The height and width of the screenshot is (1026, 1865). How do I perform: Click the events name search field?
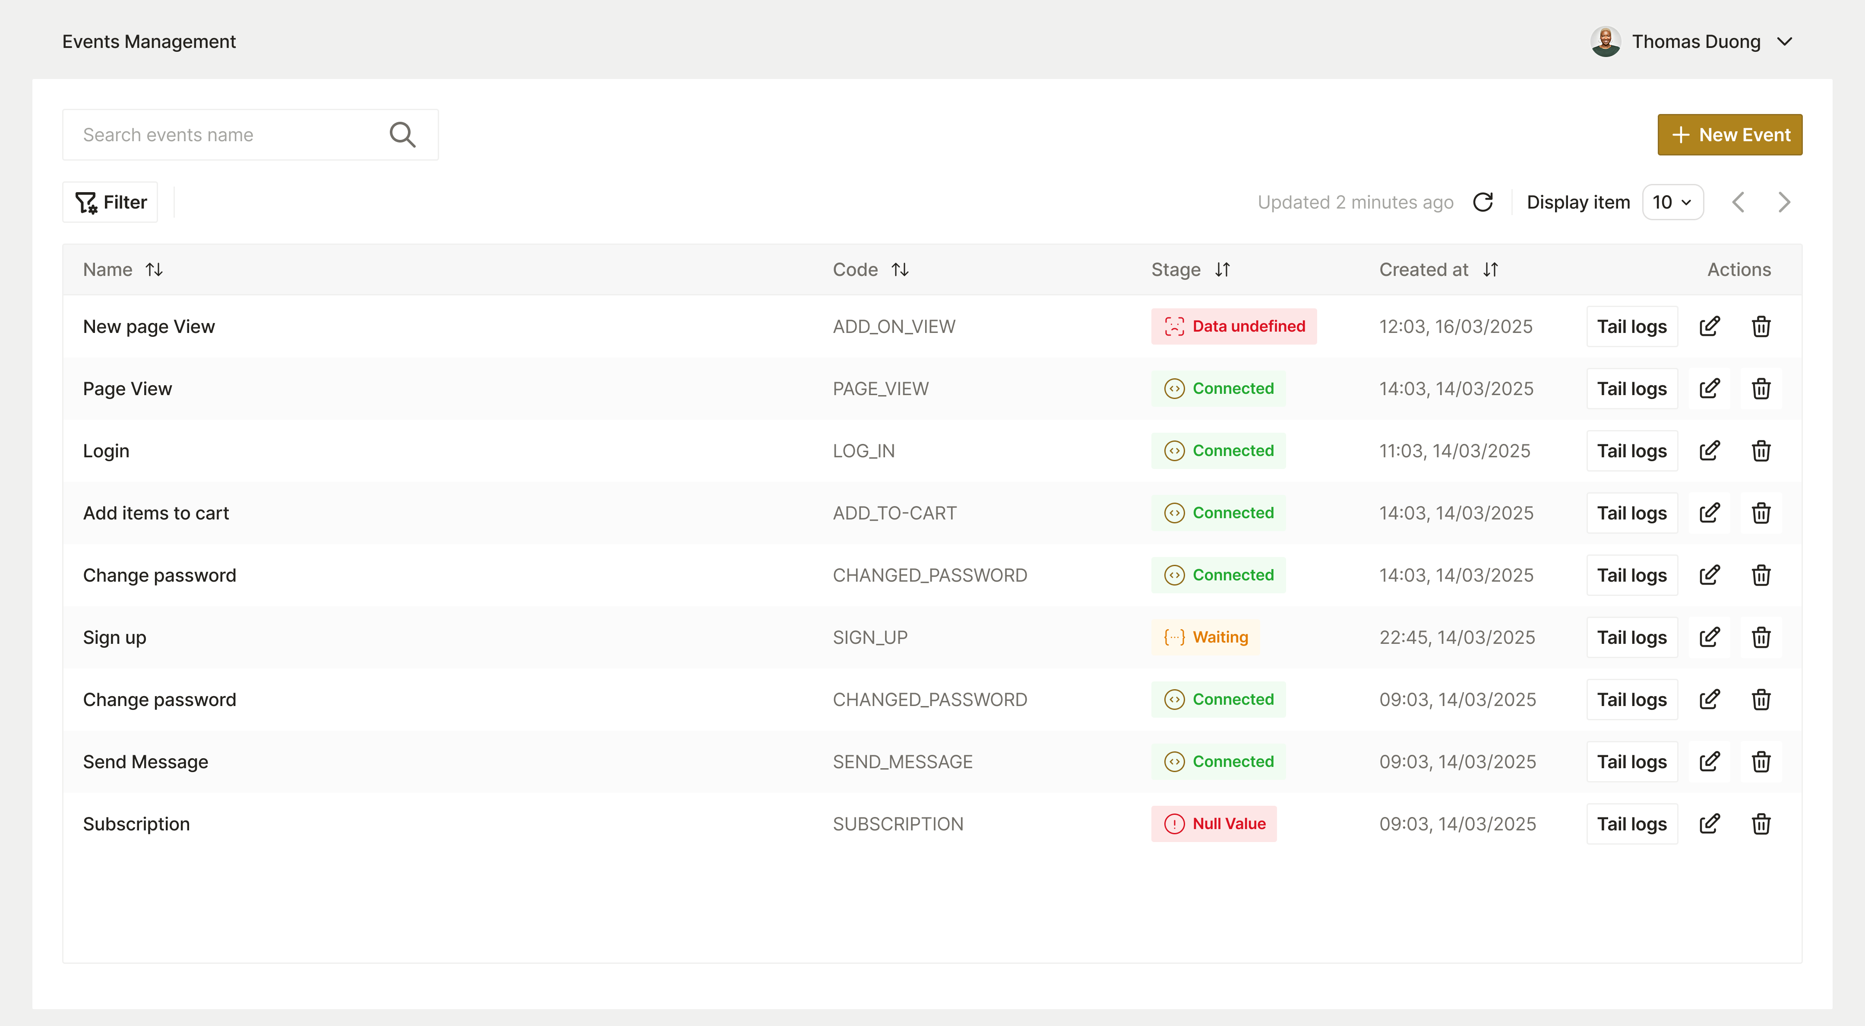click(x=217, y=134)
